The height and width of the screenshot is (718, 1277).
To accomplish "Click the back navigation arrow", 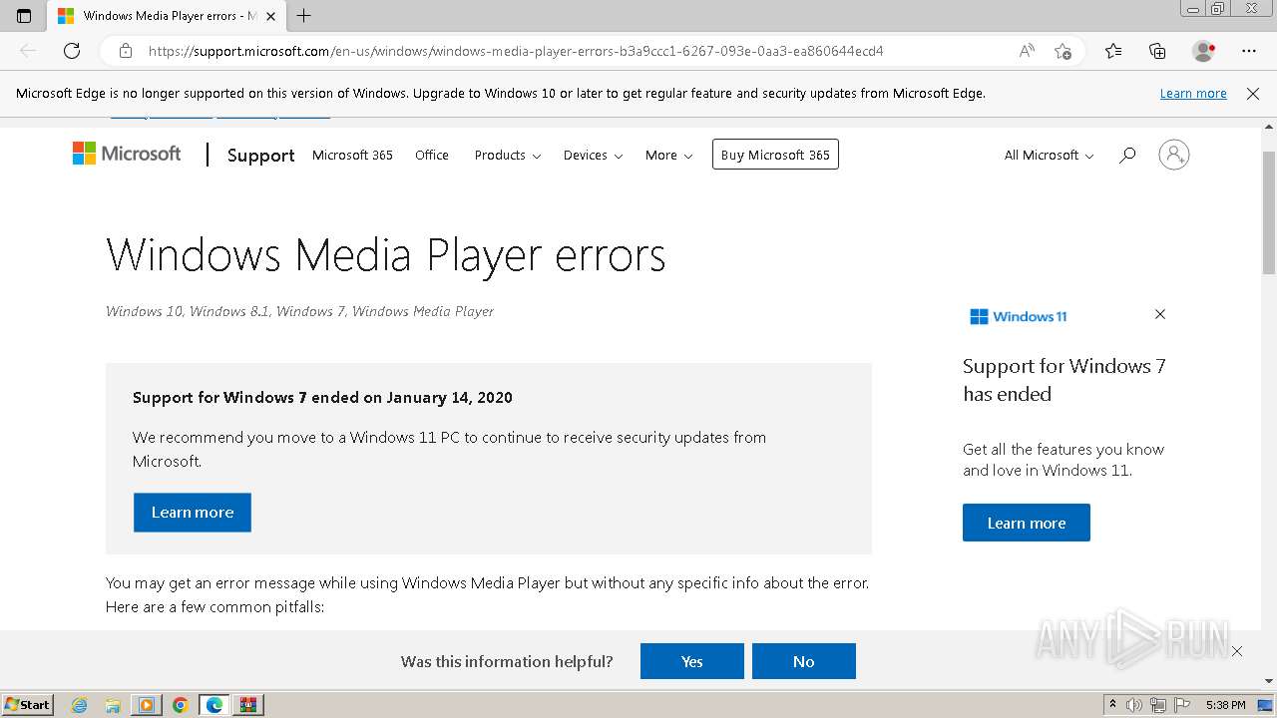I will (28, 51).
